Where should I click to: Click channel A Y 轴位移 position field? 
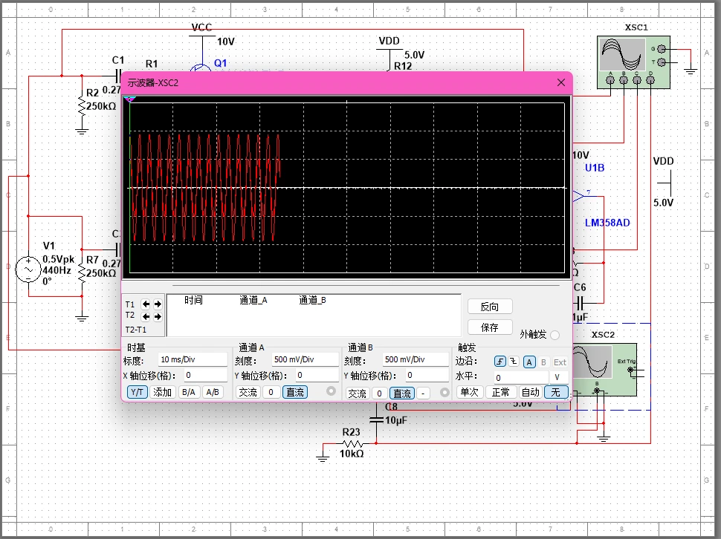coord(317,375)
